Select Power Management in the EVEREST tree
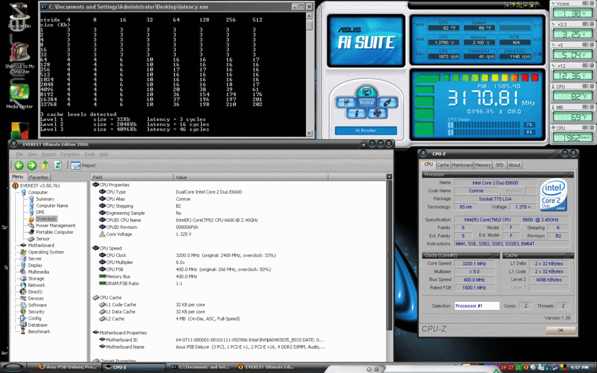Viewport: 597px width, 373px height. pyautogui.click(x=55, y=226)
